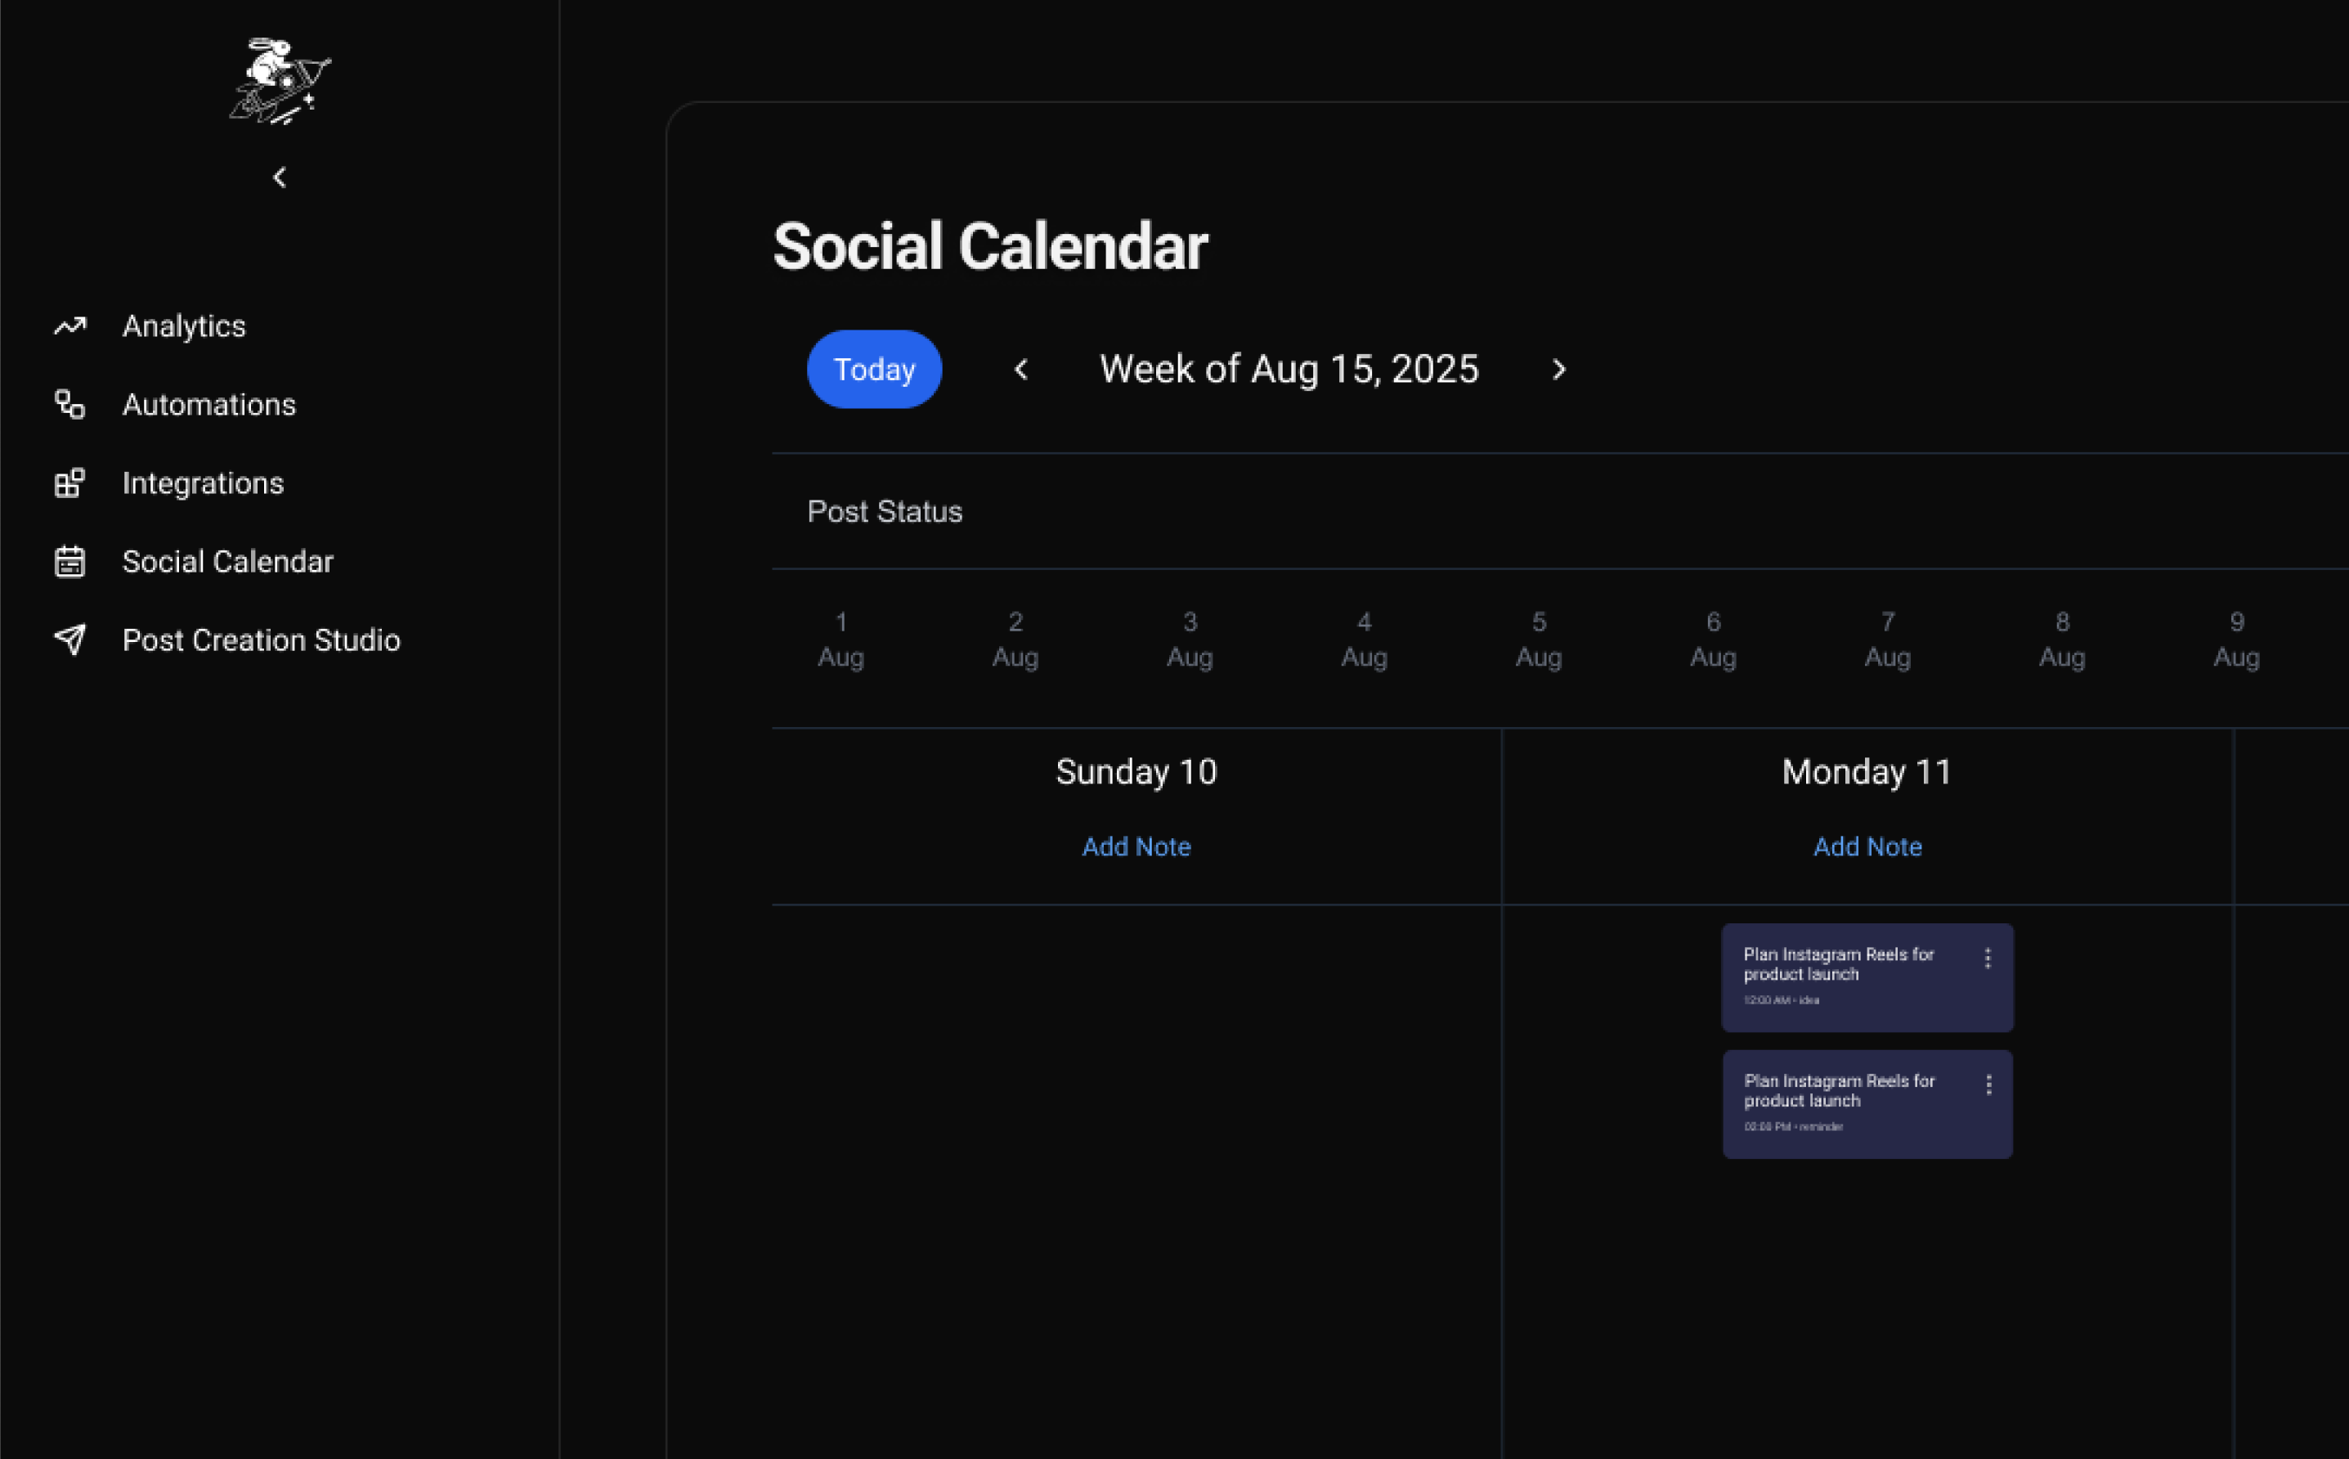The image size is (2349, 1459).
Task: Click the Social Calendar sidebar icon
Action: click(69, 562)
